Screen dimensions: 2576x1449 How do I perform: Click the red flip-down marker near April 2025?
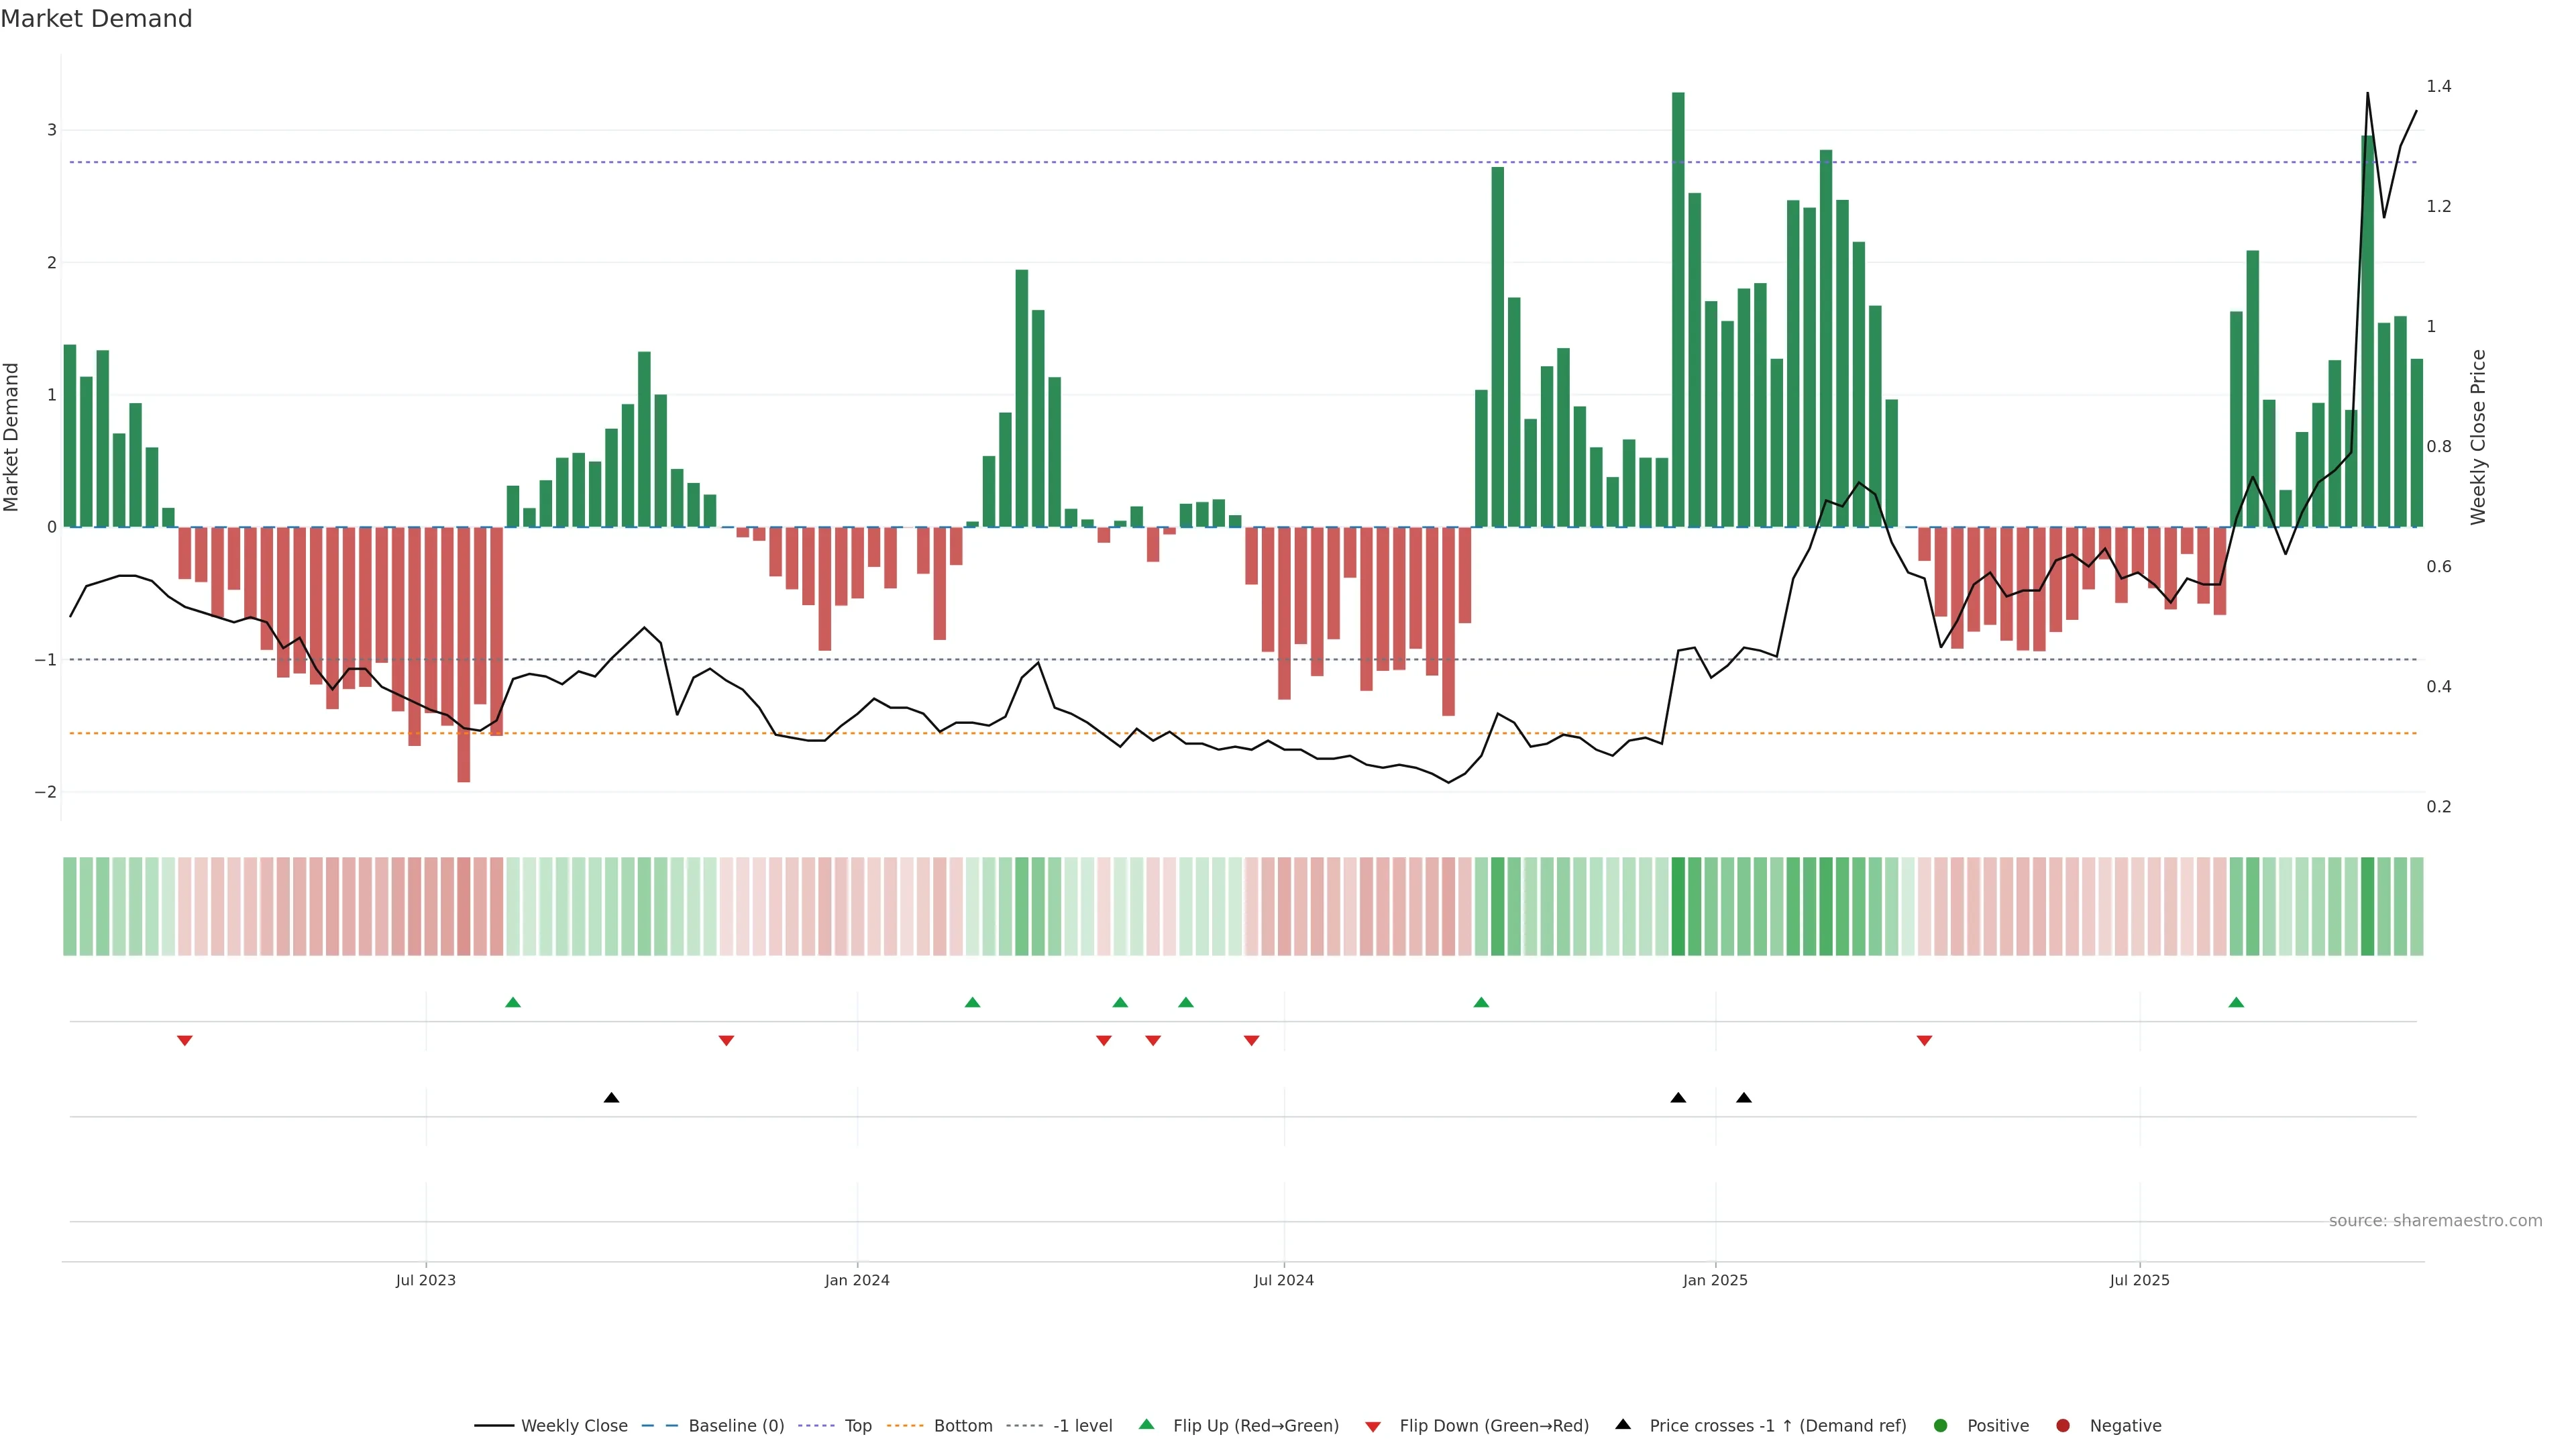point(1924,1041)
